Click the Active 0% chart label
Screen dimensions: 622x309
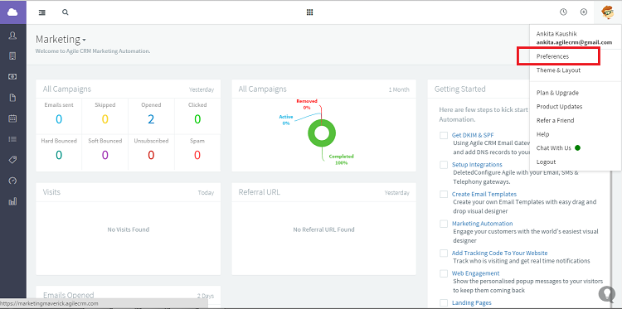click(285, 120)
